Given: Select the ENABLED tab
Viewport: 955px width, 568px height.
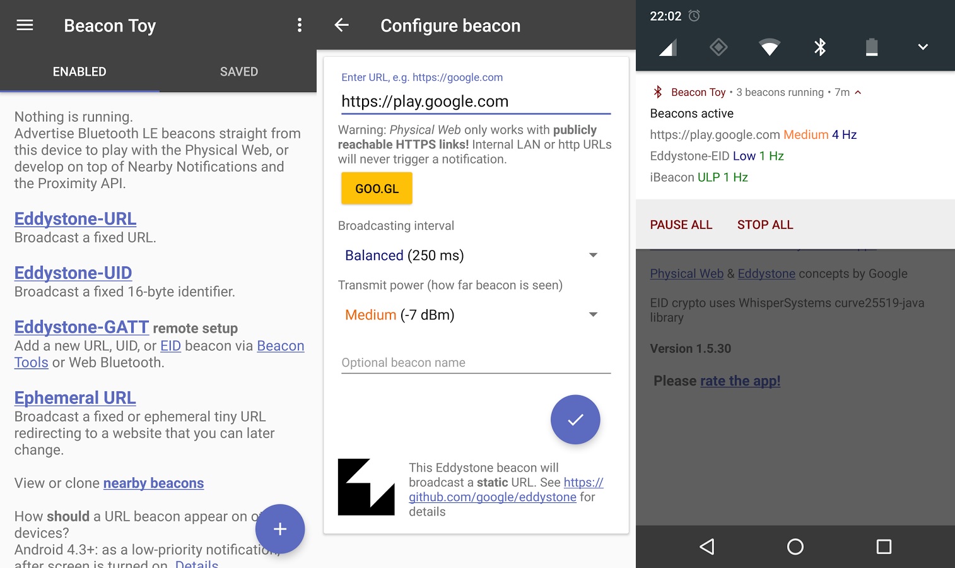Looking at the screenshot, I should (x=79, y=71).
